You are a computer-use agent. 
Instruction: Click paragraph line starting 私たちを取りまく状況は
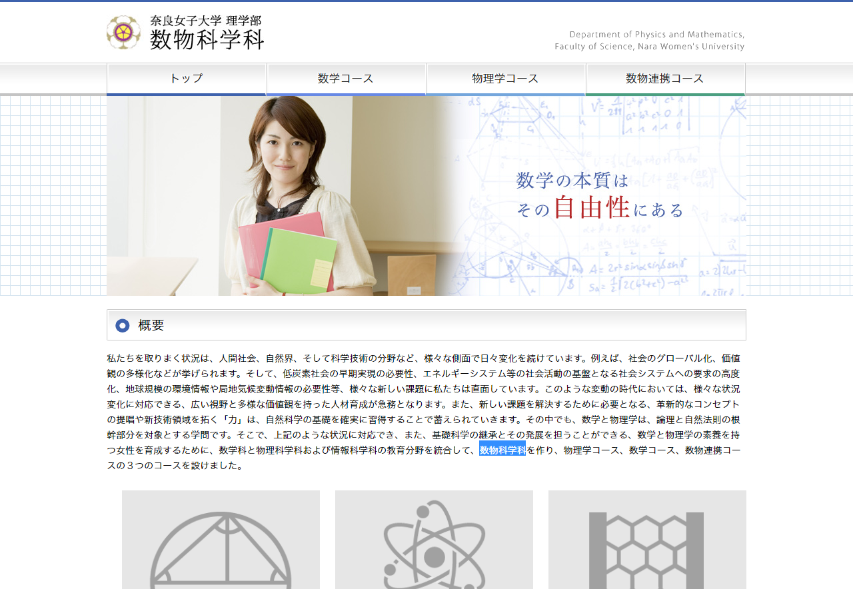point(423,358)
